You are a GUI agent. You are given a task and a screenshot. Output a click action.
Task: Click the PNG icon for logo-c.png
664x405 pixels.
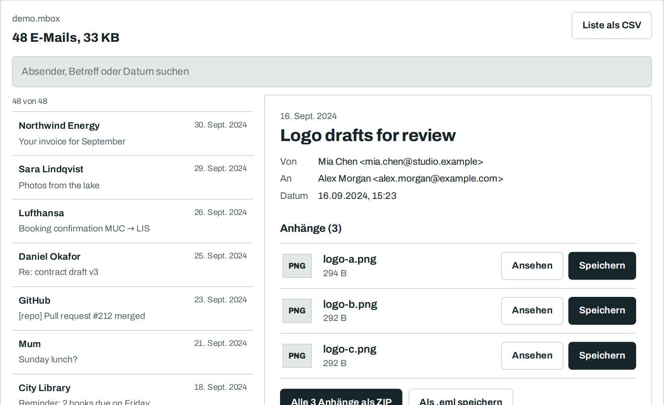tap(297, 356)
